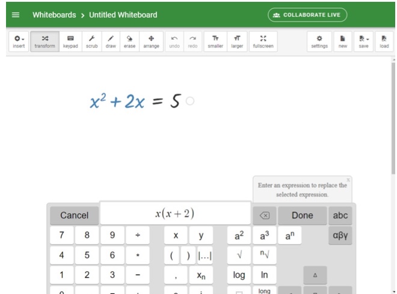Tap the 4 key
The width and height of the screenshot is (397, 294).
tap(61, 255)
